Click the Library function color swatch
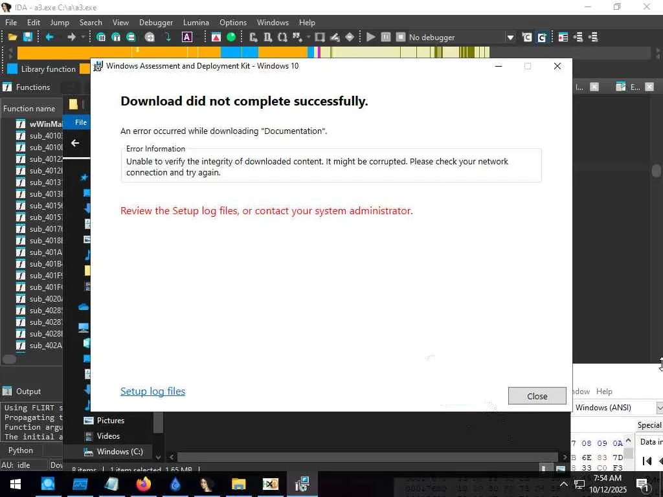 pyautogui.click(x=12, y=69)
